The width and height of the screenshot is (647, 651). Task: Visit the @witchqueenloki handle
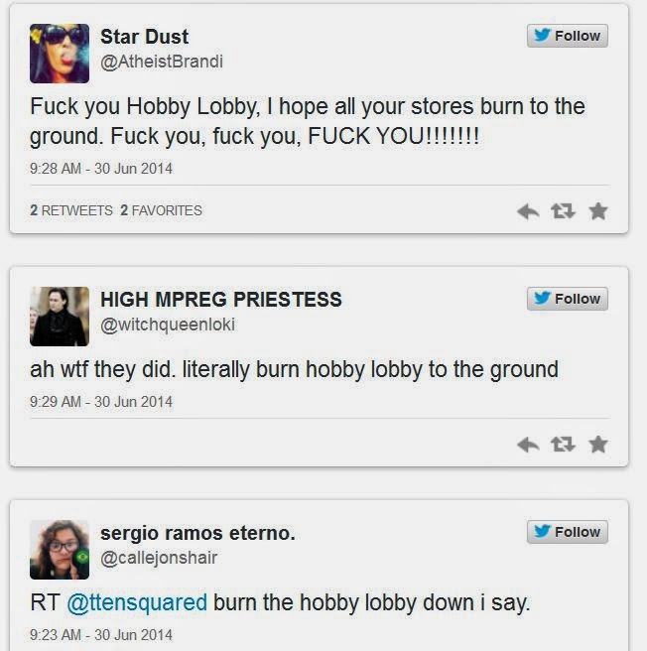pyautogui.click(x=168, y=325)
